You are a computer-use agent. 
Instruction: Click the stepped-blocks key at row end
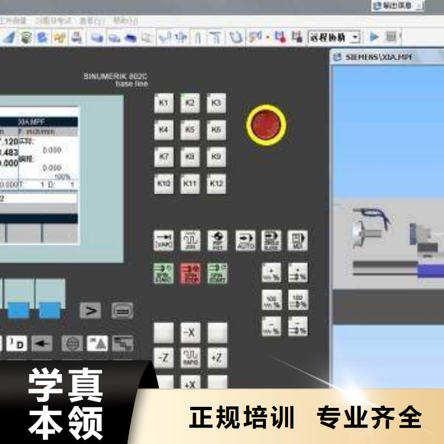click(123, 344)
